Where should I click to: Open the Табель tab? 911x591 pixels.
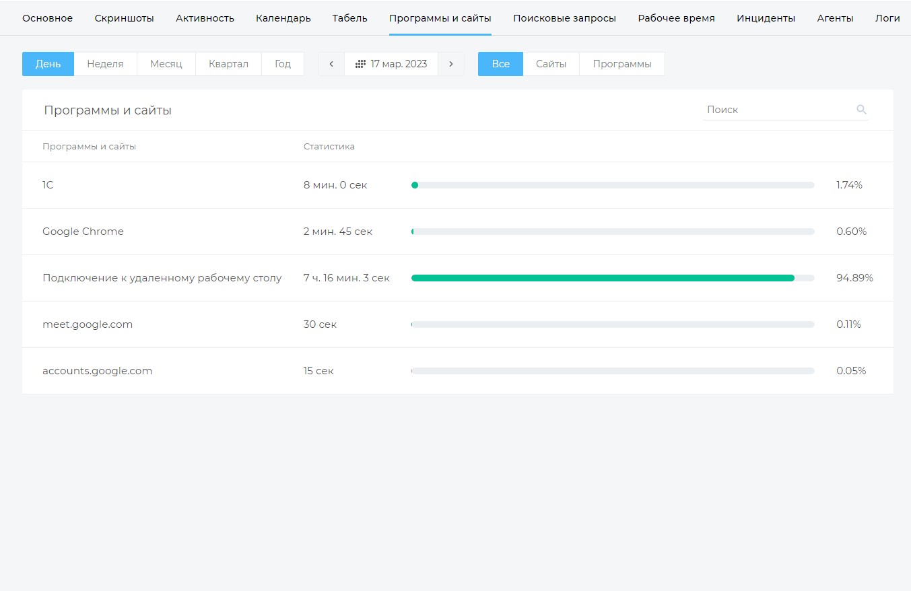tap(349, 18)
